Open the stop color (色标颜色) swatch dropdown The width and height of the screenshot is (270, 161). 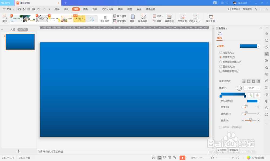point(253,101)
